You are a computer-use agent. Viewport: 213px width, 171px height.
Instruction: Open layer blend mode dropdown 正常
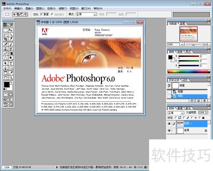coord(176,113)
